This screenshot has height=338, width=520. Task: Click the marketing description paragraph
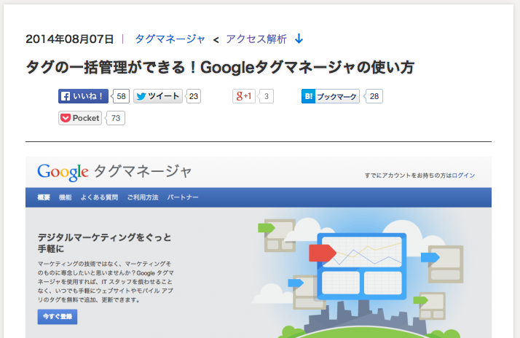pyautogui.click(x=106, y=282)
